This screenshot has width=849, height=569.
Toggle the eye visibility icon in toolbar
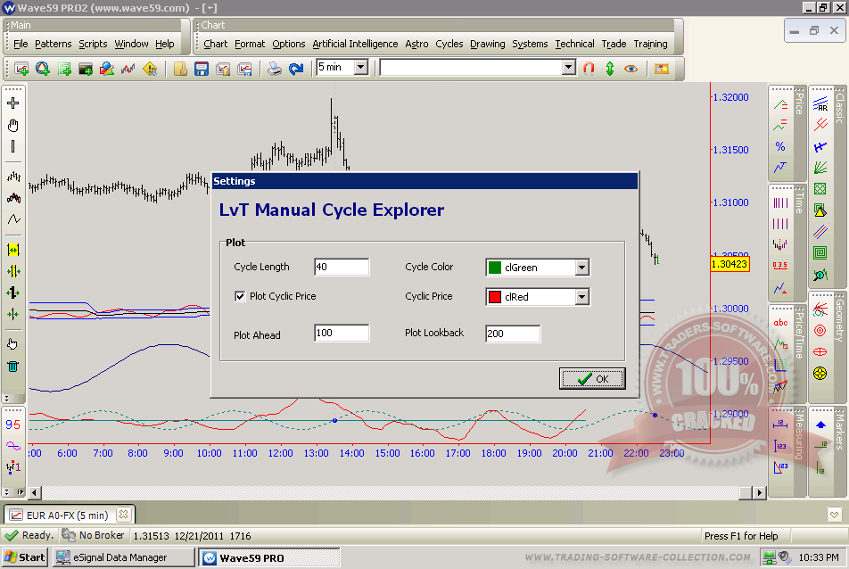coord(631,68)
